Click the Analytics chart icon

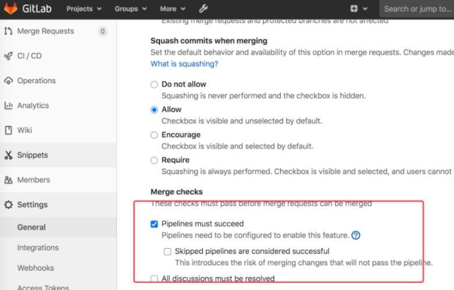8,106
